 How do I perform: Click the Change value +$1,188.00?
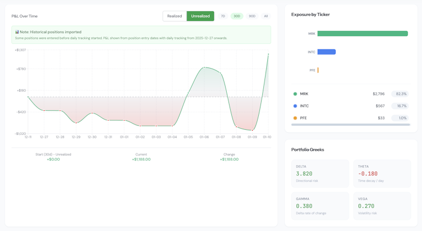pos(230,160)
